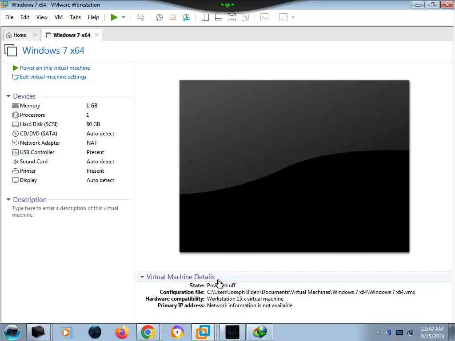Image resolution: width=455 pixels, height=341 pixels.
Task: Click the revert to snapshot icon
Action: point(173,17)
